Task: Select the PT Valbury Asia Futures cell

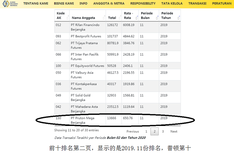Action: [88, 75]
